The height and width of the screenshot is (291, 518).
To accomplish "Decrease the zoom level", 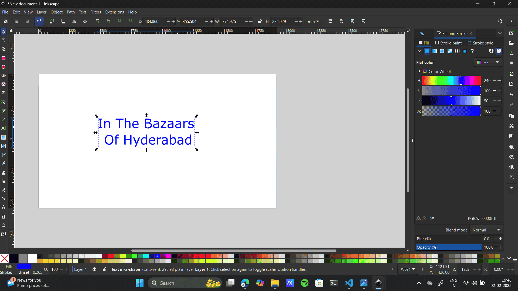I will (474, 269).
